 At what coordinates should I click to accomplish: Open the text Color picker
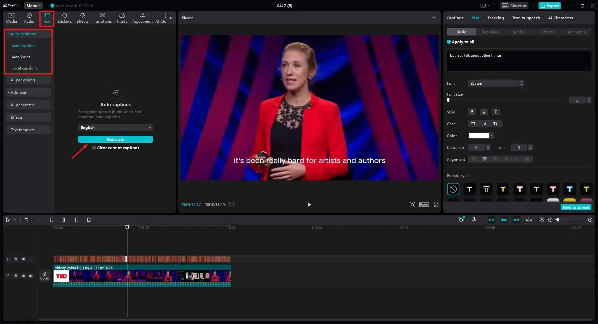481,136
